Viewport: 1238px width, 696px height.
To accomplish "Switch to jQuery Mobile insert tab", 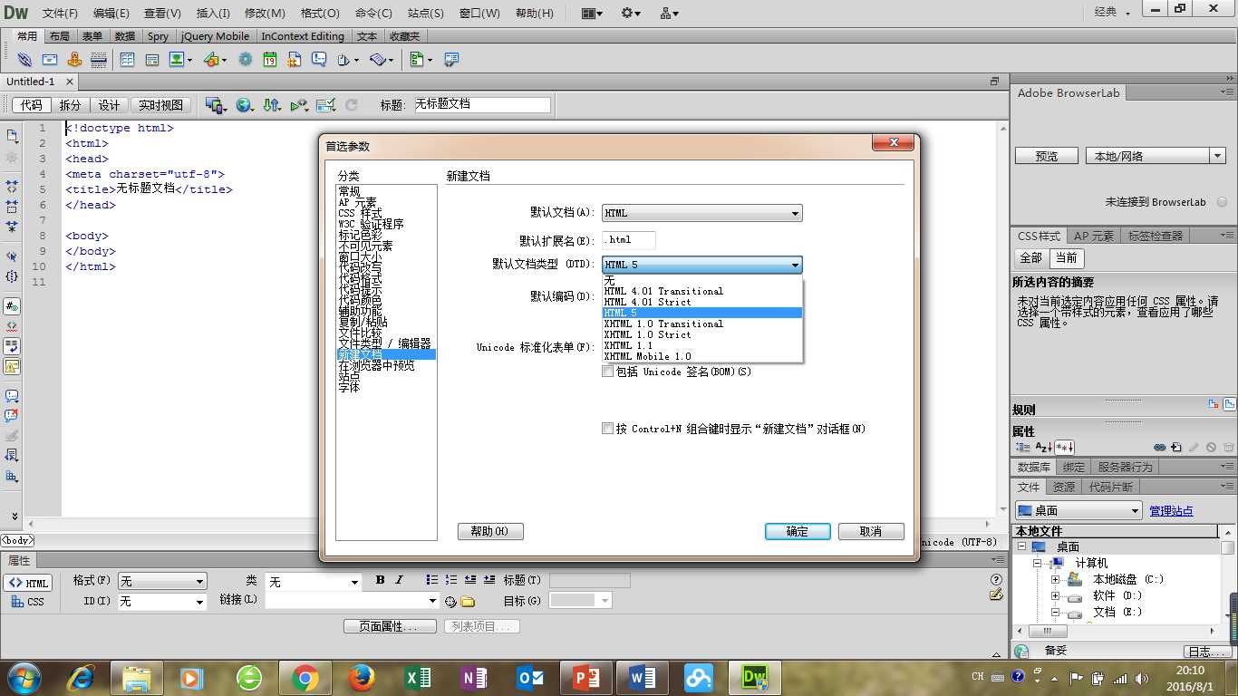I will pyautogui.click(x=215, y=36).
